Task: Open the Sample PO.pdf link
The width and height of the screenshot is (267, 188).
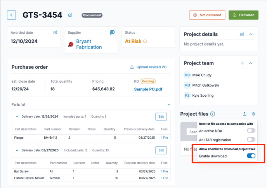Action: pyautogui.click(x=148, y=89)
